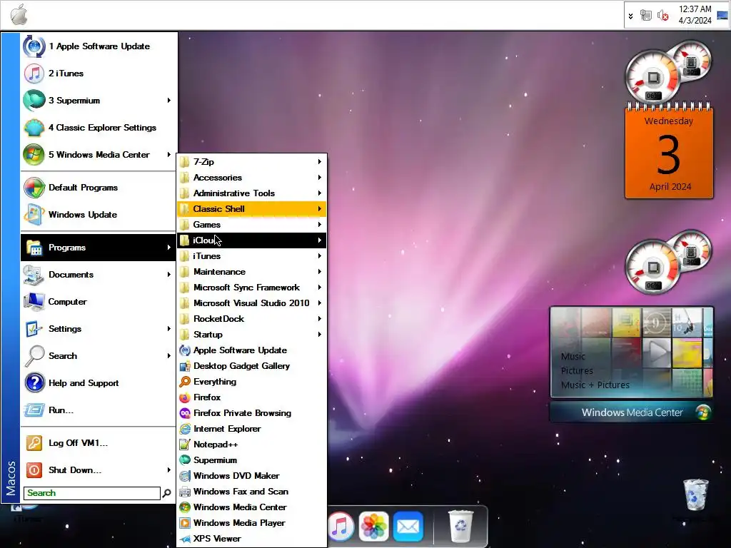731x548 pixels.
Task: Expand iTunes folder in Programs
Action: coord(252,256)
